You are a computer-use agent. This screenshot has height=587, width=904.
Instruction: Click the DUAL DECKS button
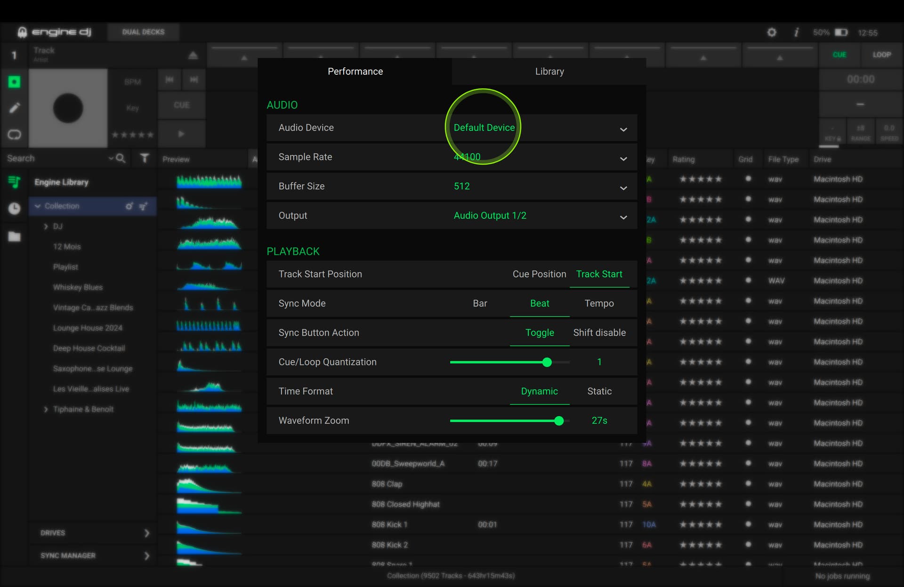(143, 32)
